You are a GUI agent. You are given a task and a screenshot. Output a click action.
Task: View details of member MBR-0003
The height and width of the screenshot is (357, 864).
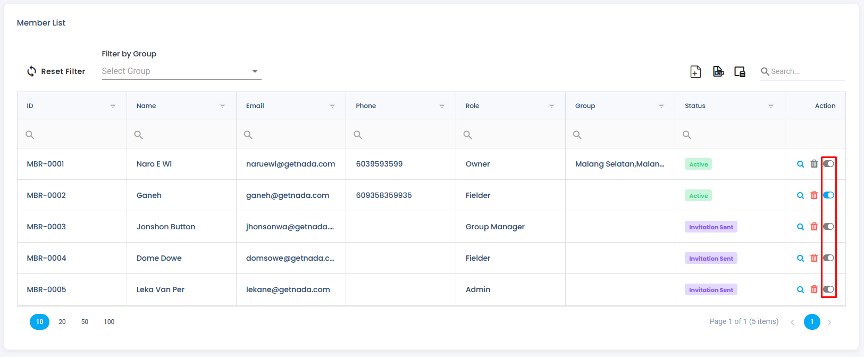tap(800, 227)
